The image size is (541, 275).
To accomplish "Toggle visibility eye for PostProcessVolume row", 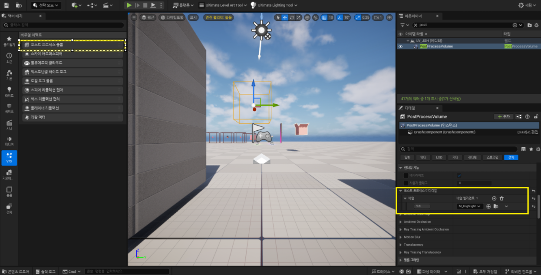I will tap(401, 46).
